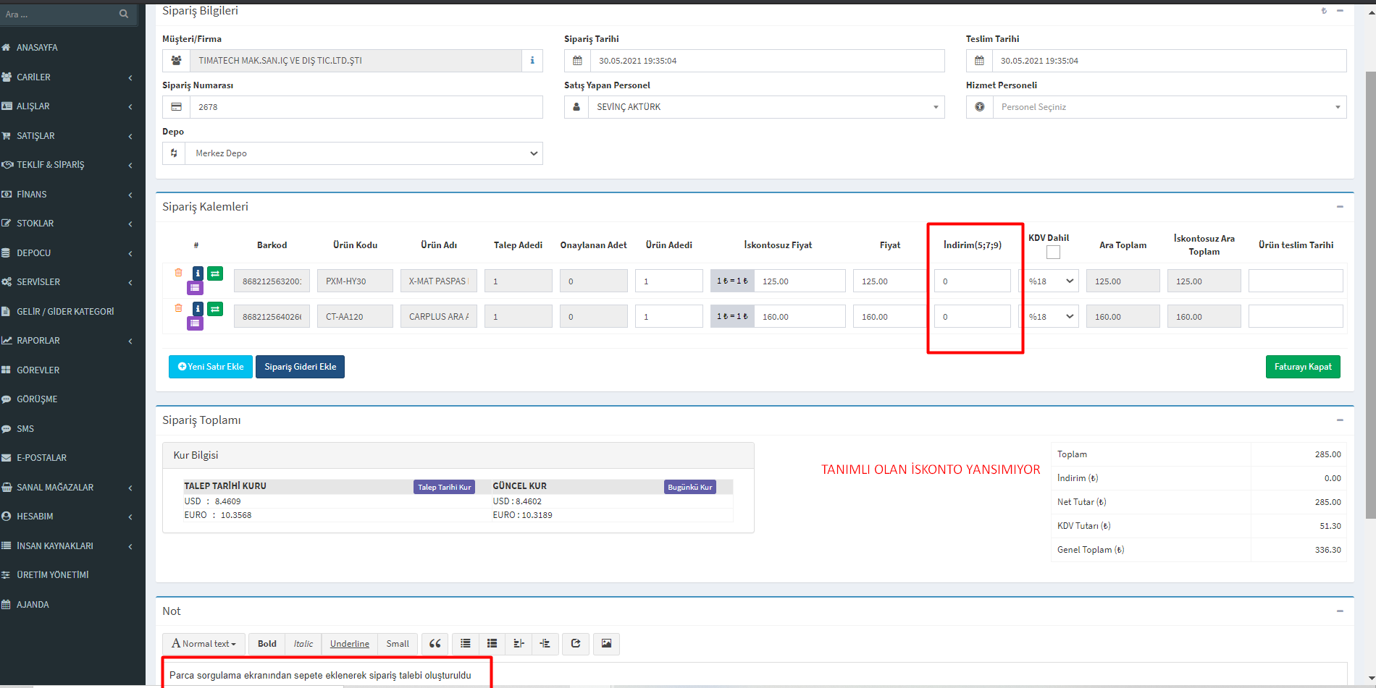
Task: Click the purple list icon on the CT-AA120 row
Action: click(x=195, y=323)
